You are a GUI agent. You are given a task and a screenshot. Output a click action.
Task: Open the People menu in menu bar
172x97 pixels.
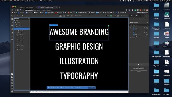37,1
